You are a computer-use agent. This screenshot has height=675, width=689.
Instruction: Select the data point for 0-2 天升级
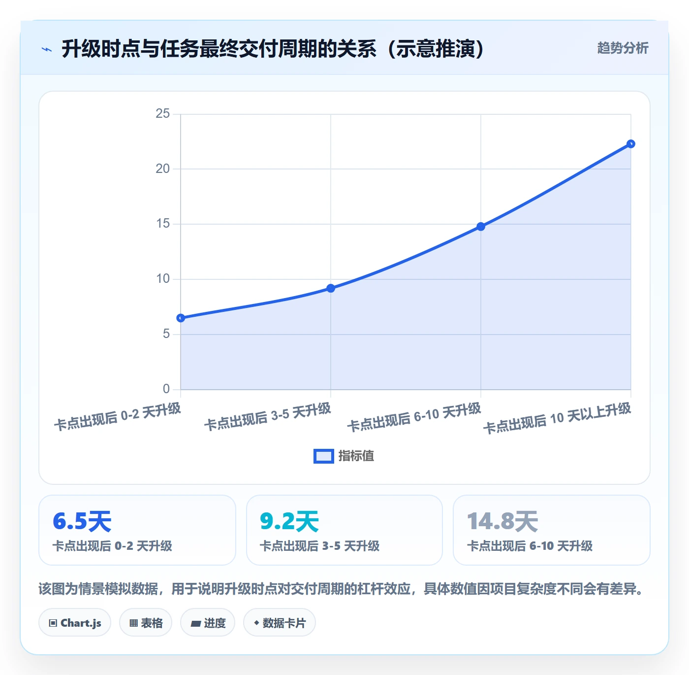(x=181, y=318)
